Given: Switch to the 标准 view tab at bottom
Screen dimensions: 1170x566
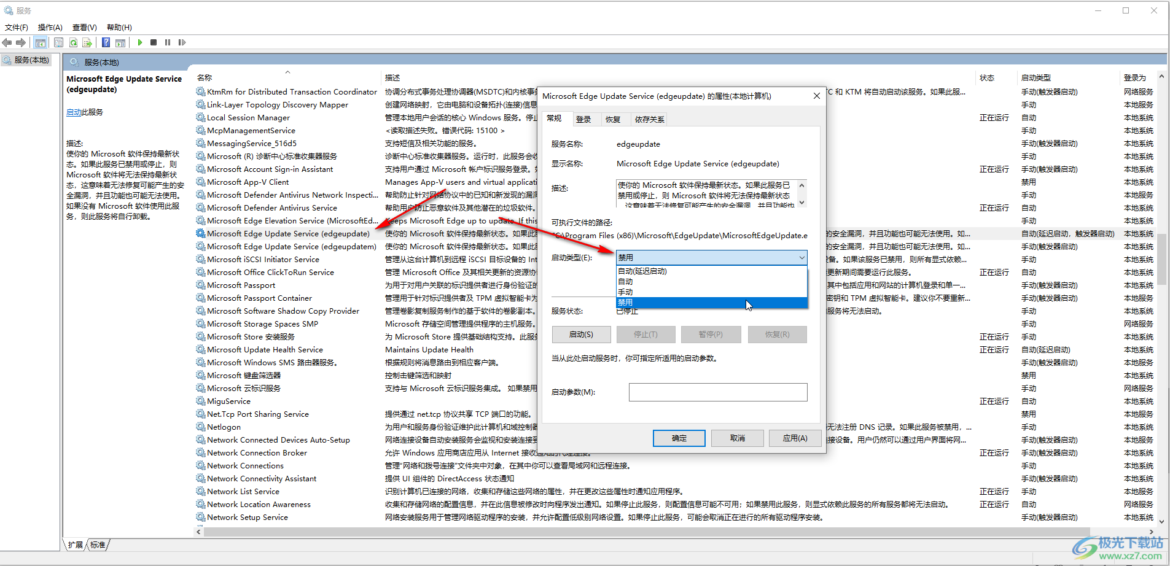Looking at the screenshot, I should click(x=98, y=545).
